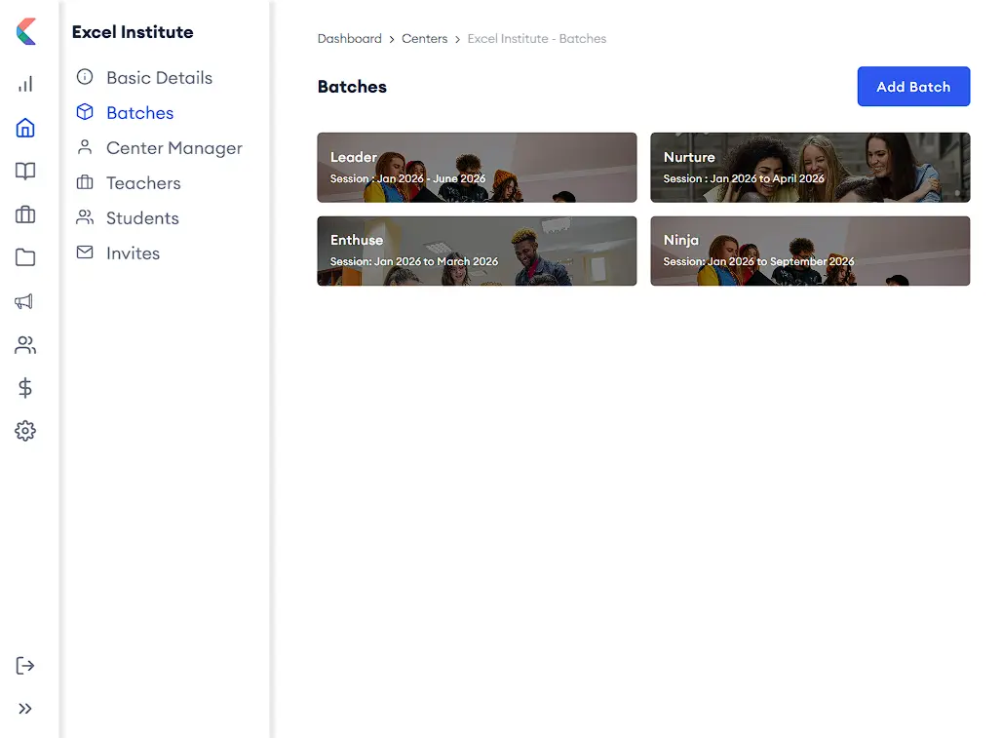The image size is (1002, 738).
Task: Open the analytics bar chart icon
Action: click(25, 84)
